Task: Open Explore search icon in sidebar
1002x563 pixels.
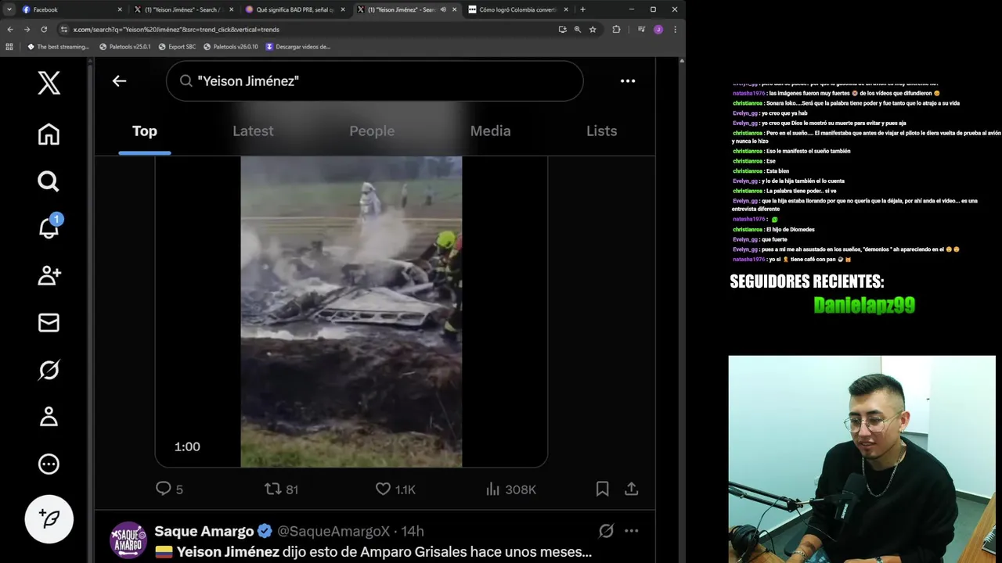Action: [x=49, y=181]
